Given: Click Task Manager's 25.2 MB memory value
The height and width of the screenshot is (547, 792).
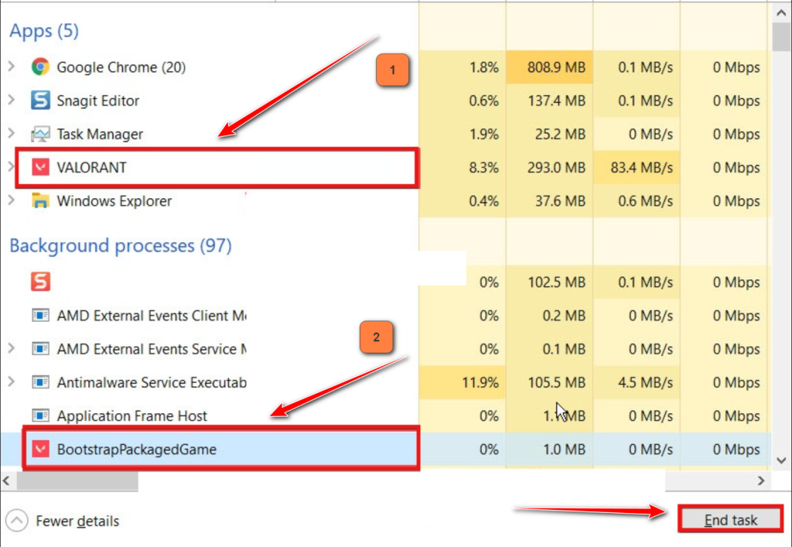Looking at the screenshot, I should coord(560,134).
